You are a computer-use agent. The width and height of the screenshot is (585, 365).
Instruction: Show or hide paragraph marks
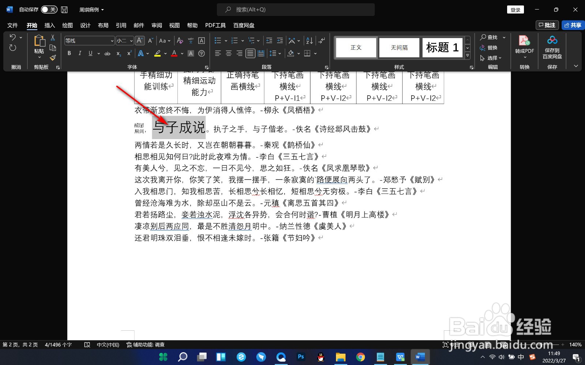[321, 41]
